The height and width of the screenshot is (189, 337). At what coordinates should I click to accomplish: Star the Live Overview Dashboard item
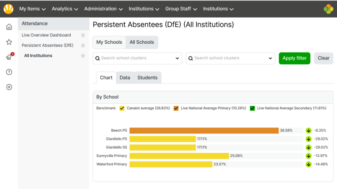[x=83, y=35]
